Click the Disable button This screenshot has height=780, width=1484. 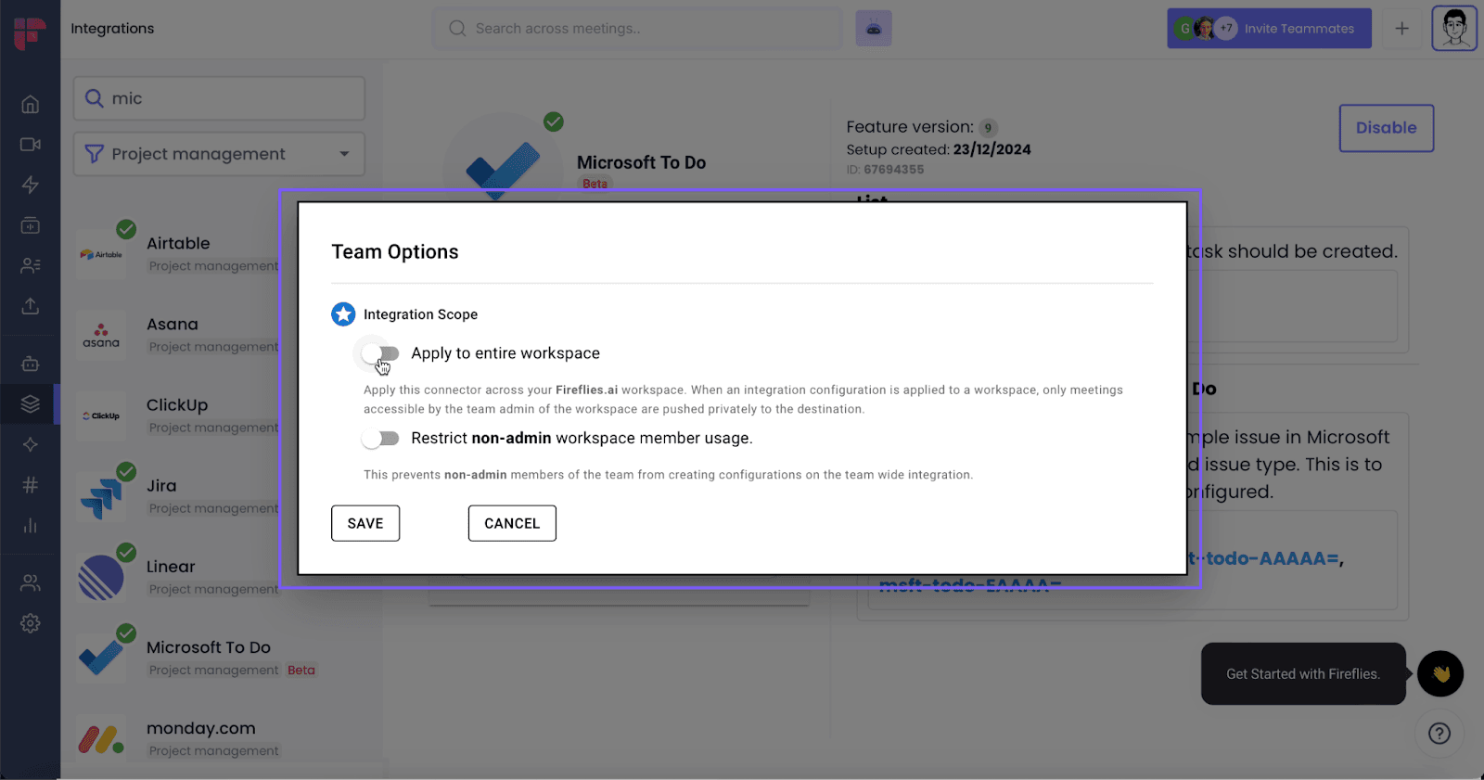[x=1387, y=128]
